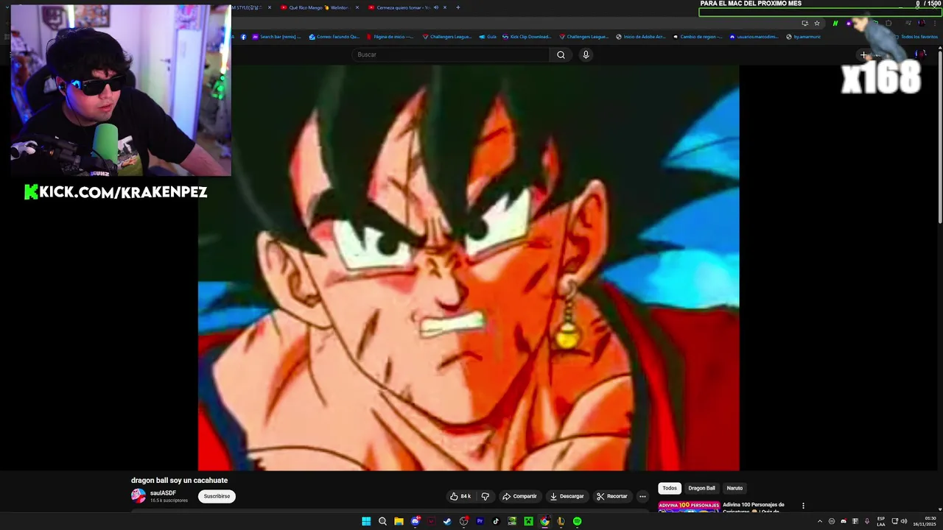Open File Explorer from taskbar
Viewport: 943px width, 530px height.
point(399,521)
